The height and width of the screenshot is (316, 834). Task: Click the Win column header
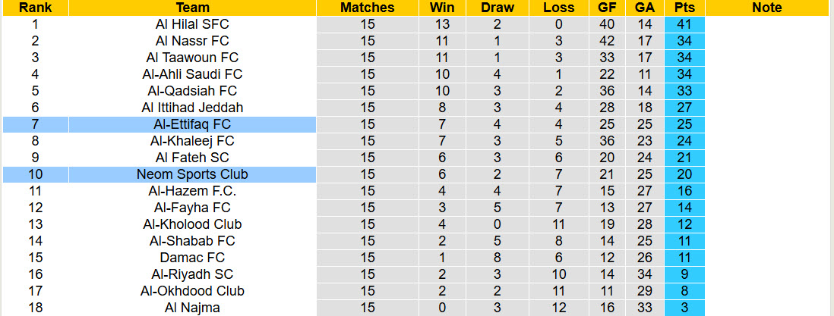coord(442,8)
